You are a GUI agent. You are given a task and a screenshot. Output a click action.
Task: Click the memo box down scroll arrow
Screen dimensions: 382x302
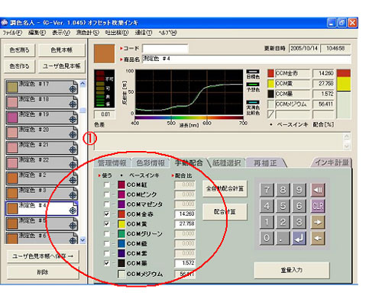(347, 146)
